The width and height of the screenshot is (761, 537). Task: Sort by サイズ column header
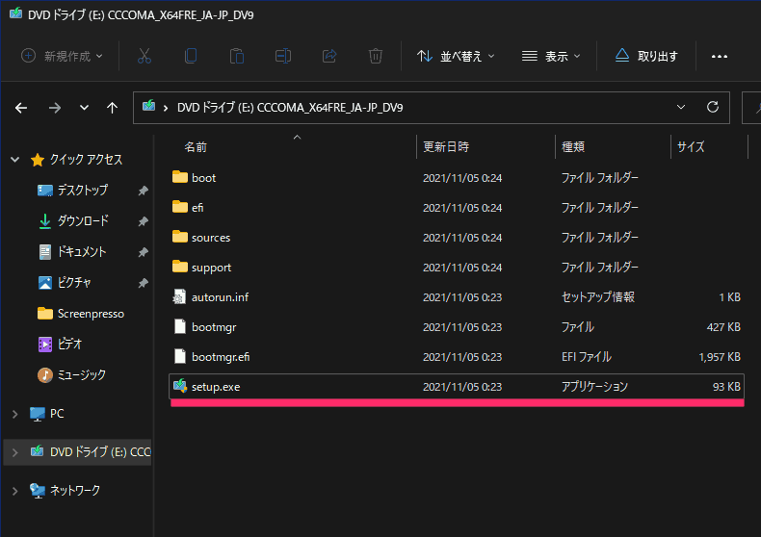(691, 147)
